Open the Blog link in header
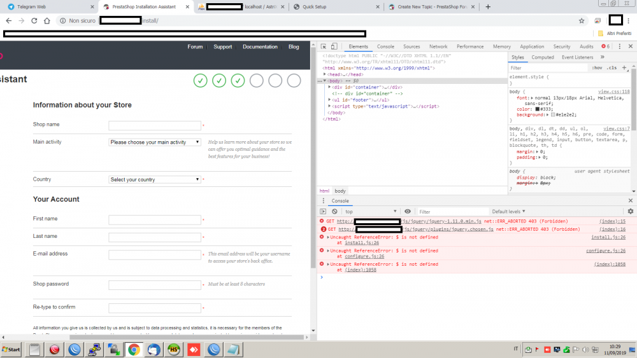Image resolution: width=637 pixels, height=358 pixels. tap(294, 46)
